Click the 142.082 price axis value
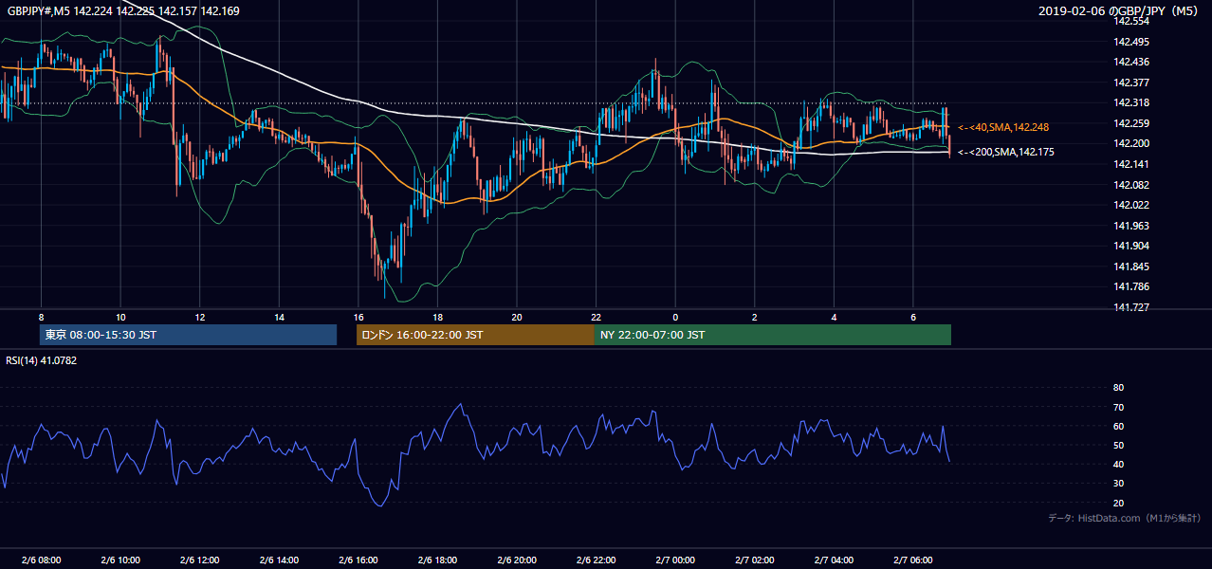This screenshot has width=1212, height=569. point(1130,185)
